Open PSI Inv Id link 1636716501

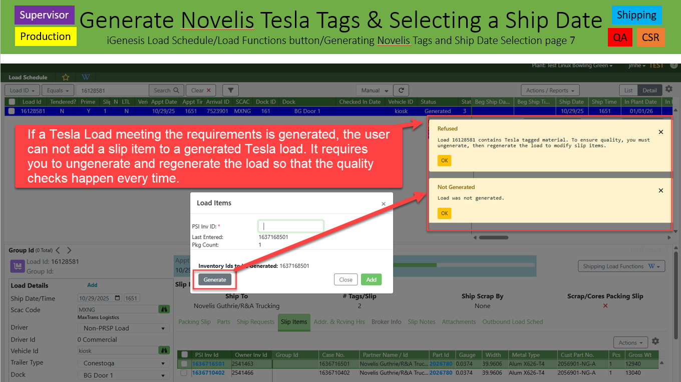point(208,364)
